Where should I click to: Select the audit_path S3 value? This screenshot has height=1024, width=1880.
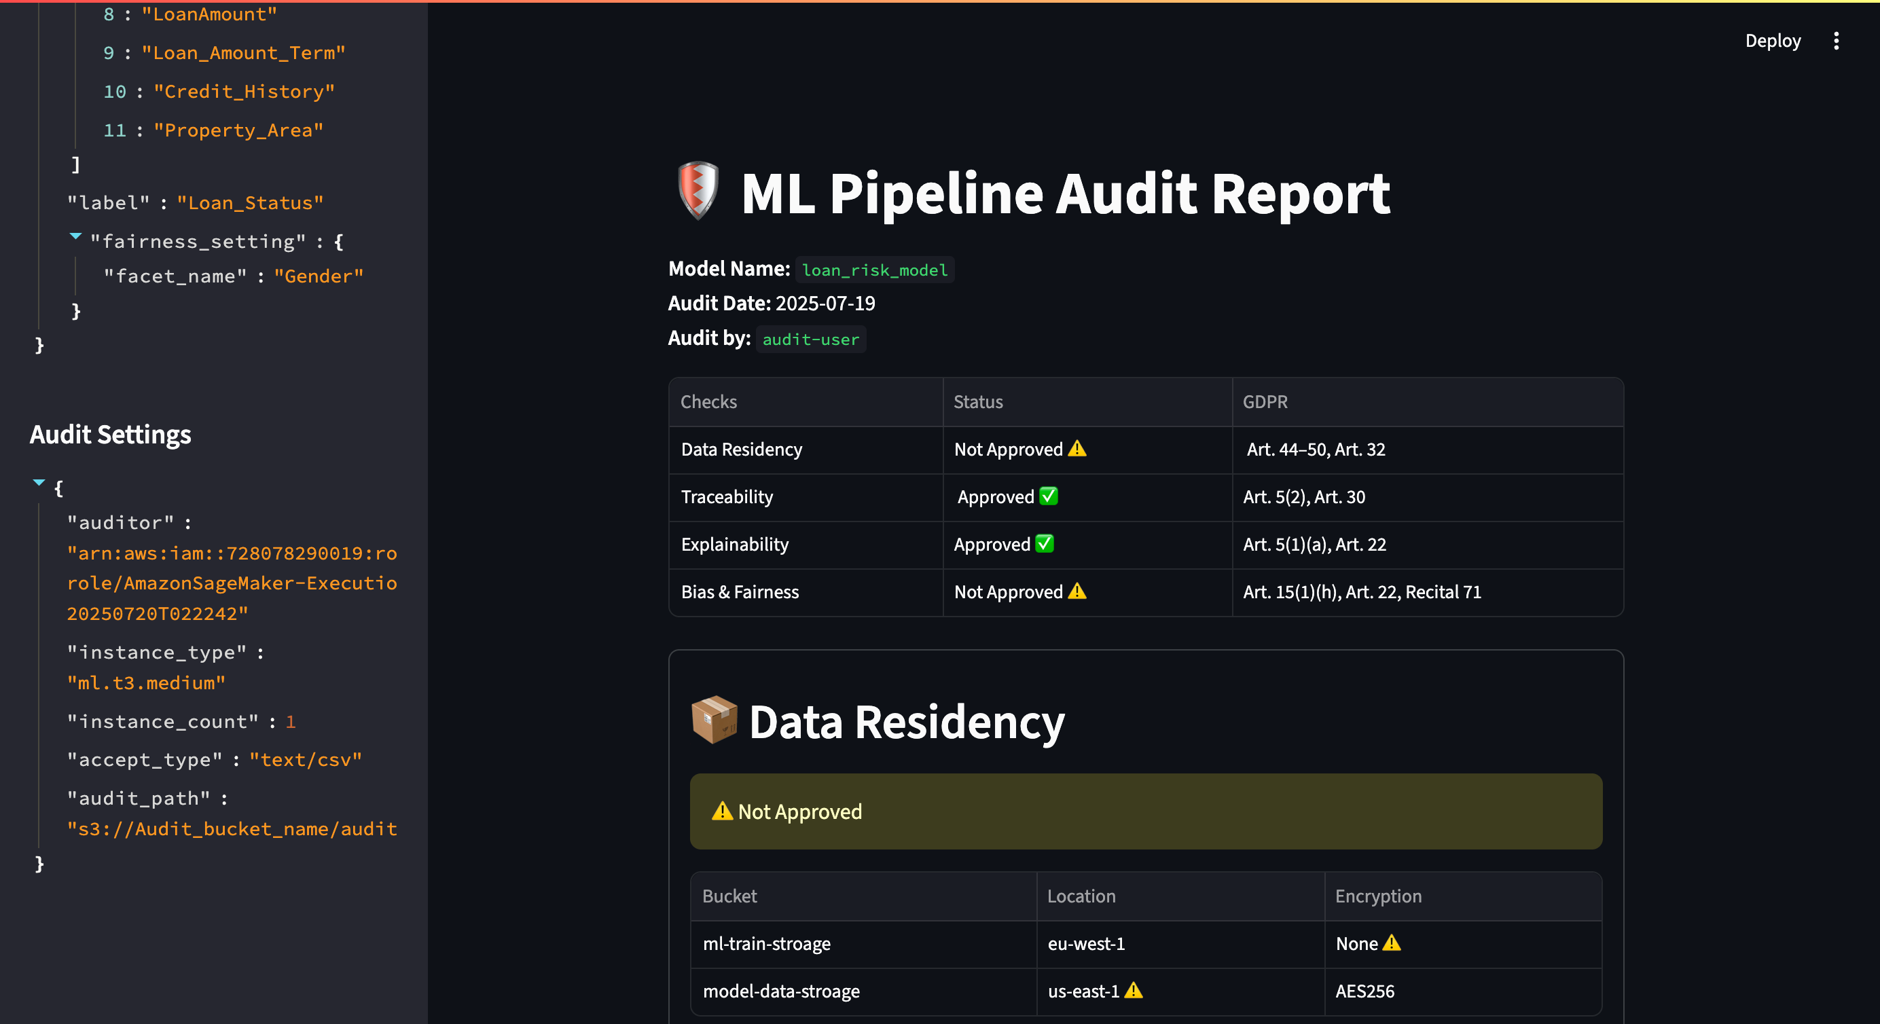[x=232, y=828]
